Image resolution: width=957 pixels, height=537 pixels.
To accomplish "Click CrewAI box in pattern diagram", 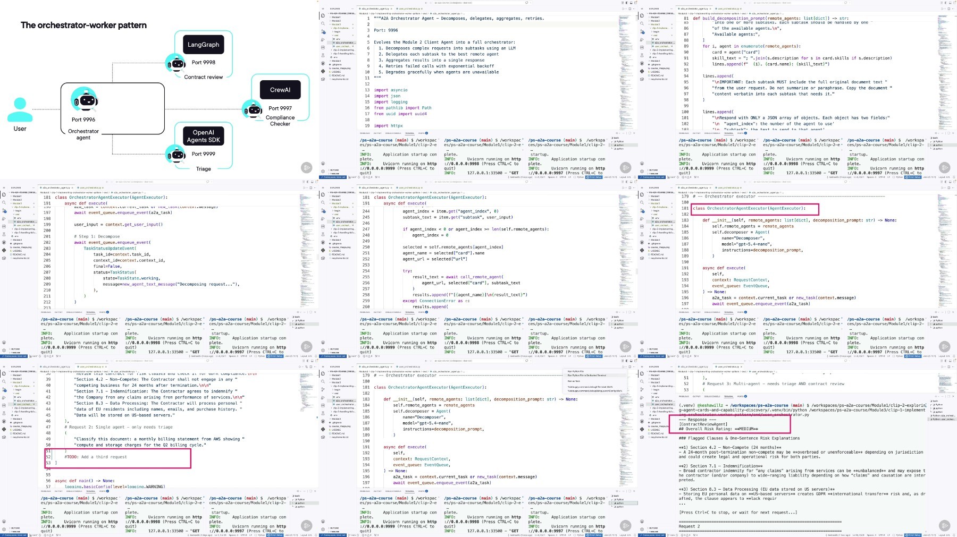I will (280, 90).
